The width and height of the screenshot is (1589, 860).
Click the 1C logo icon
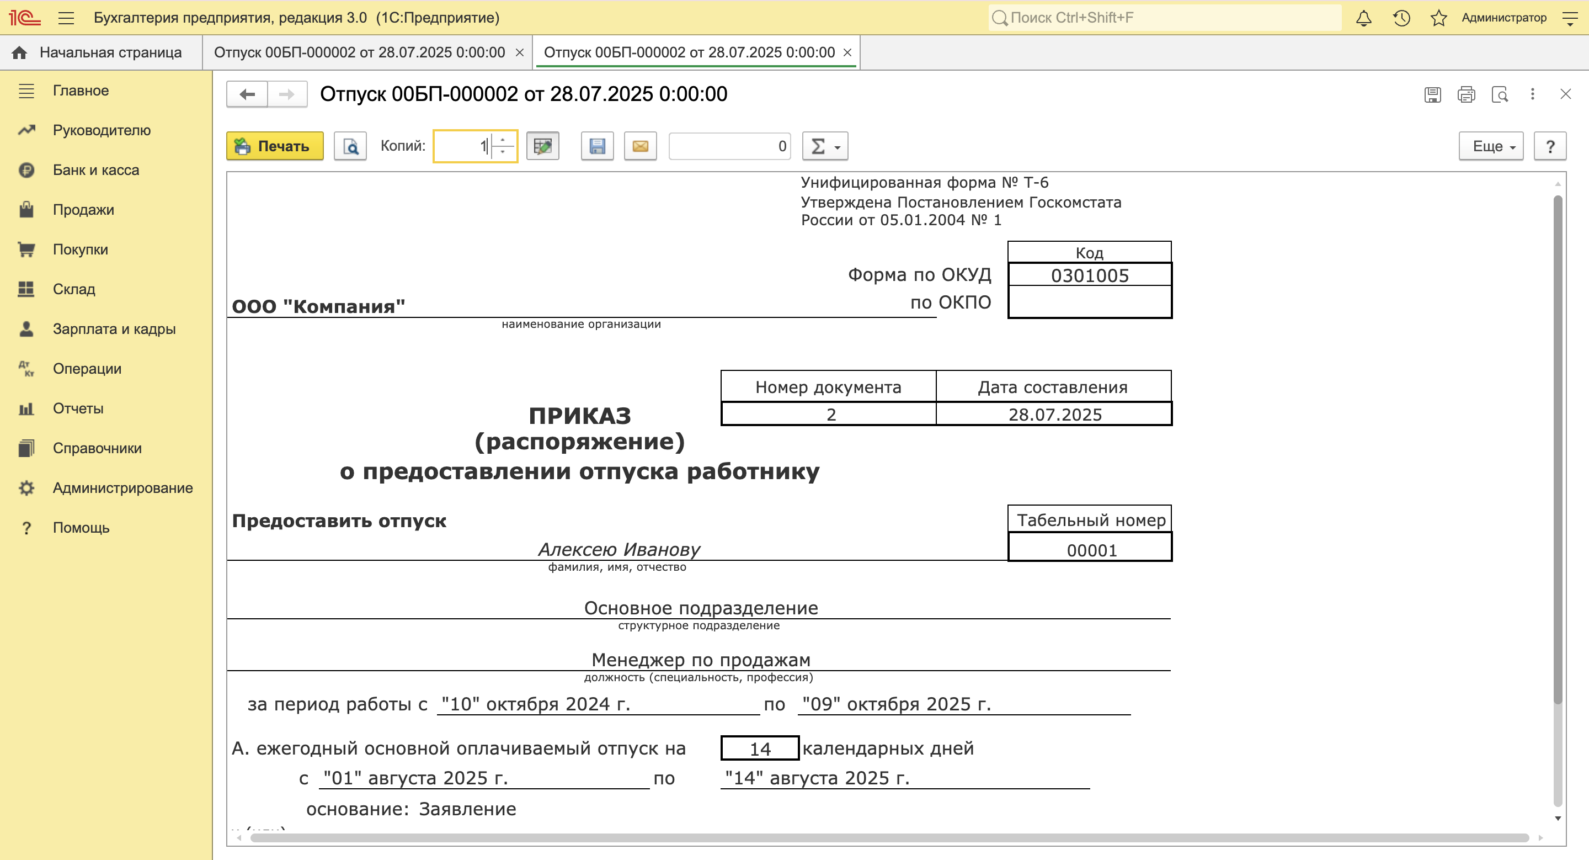25,18
